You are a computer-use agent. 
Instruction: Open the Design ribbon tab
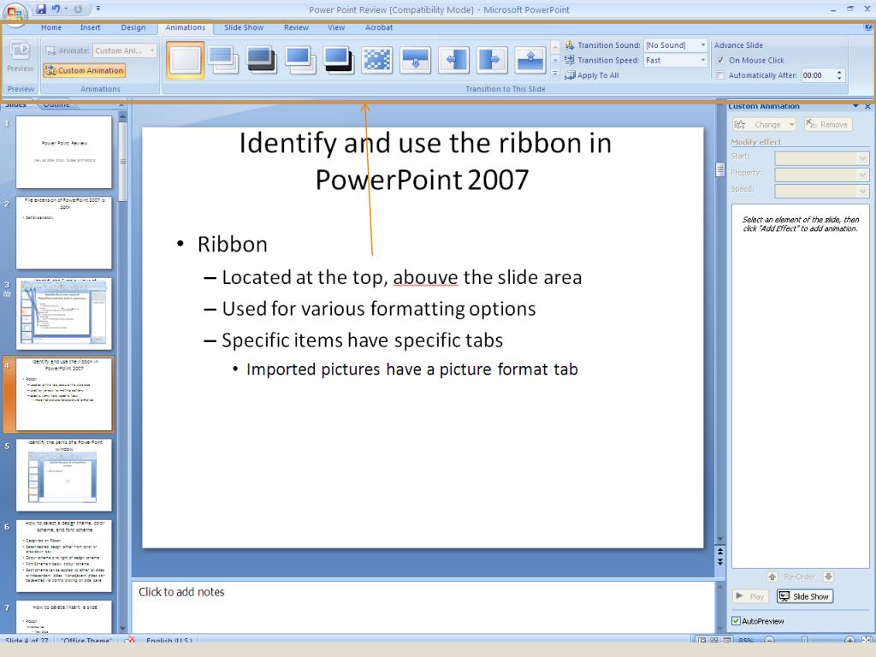133,27
